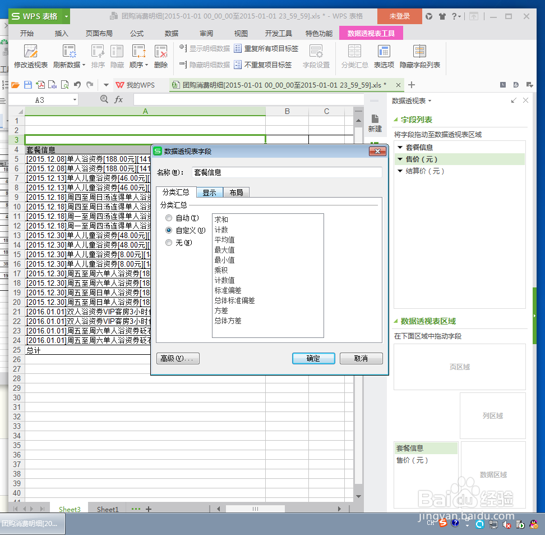The image size is (545, 535).
Task: Click the formula bar input area
Action: 248,99
